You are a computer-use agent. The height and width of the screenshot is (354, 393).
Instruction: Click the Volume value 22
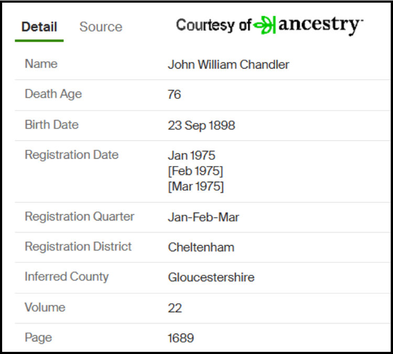click(x=175, y=308)
